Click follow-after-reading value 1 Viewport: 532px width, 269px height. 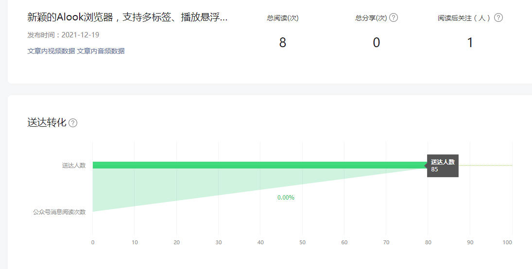point(470,43)
